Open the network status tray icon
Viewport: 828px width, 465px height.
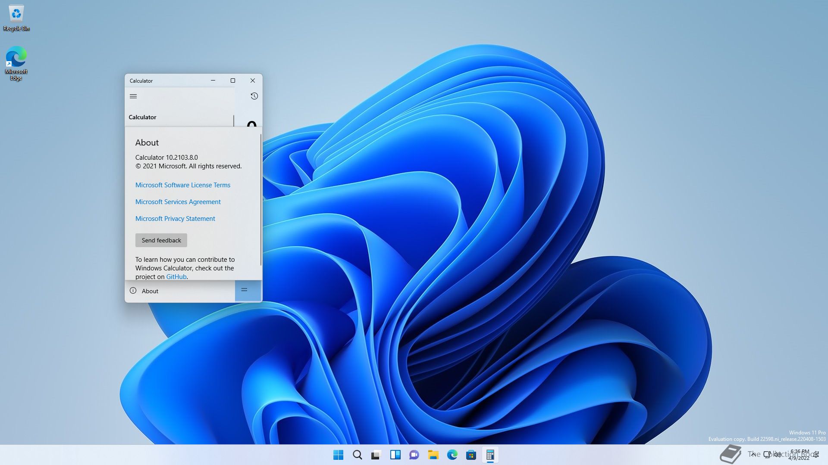click(767, 454)
